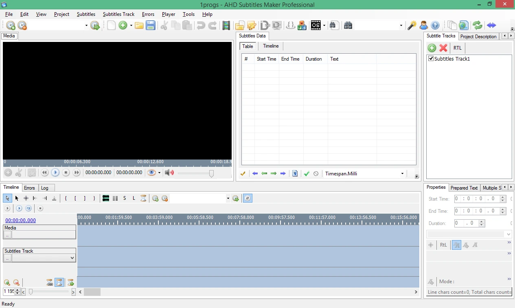Switch to the Errors tab
Image resolution: width=515 pixels, height=308 pixels.
pos(29,188)
